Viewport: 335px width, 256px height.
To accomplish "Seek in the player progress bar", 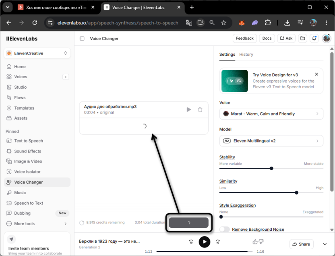I will click(x=204, y=252).
